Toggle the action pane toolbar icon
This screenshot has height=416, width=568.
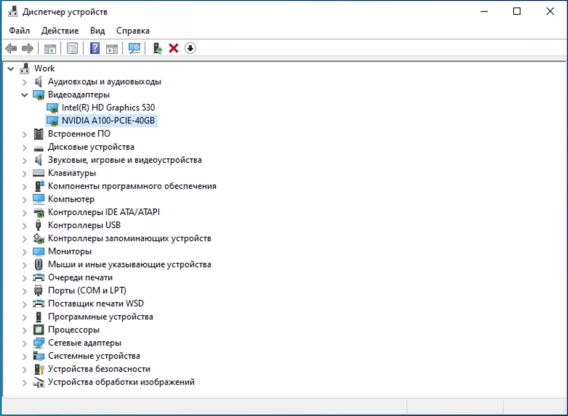pos(112,48)
